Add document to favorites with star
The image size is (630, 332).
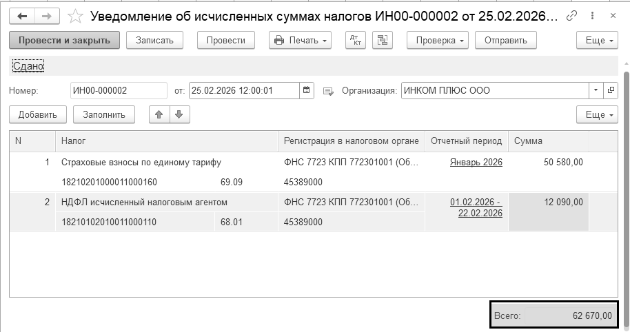pos(77,15)
